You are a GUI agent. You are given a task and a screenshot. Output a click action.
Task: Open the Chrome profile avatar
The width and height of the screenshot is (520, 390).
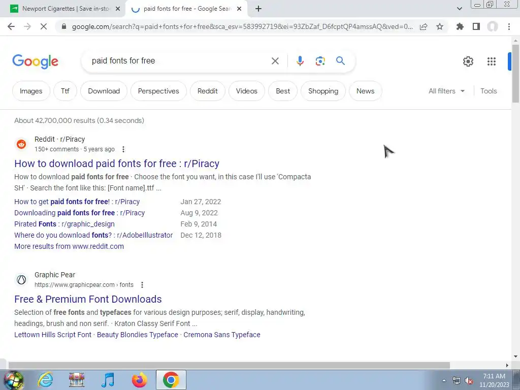point(493,26)
